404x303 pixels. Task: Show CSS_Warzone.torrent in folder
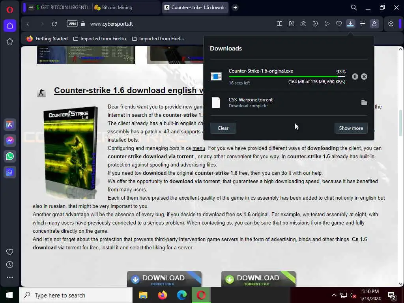coord(364,103)
